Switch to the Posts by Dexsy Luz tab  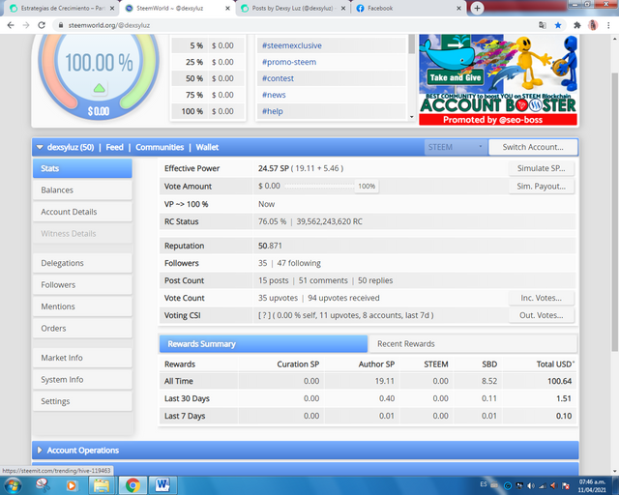(x=292, y=9)
